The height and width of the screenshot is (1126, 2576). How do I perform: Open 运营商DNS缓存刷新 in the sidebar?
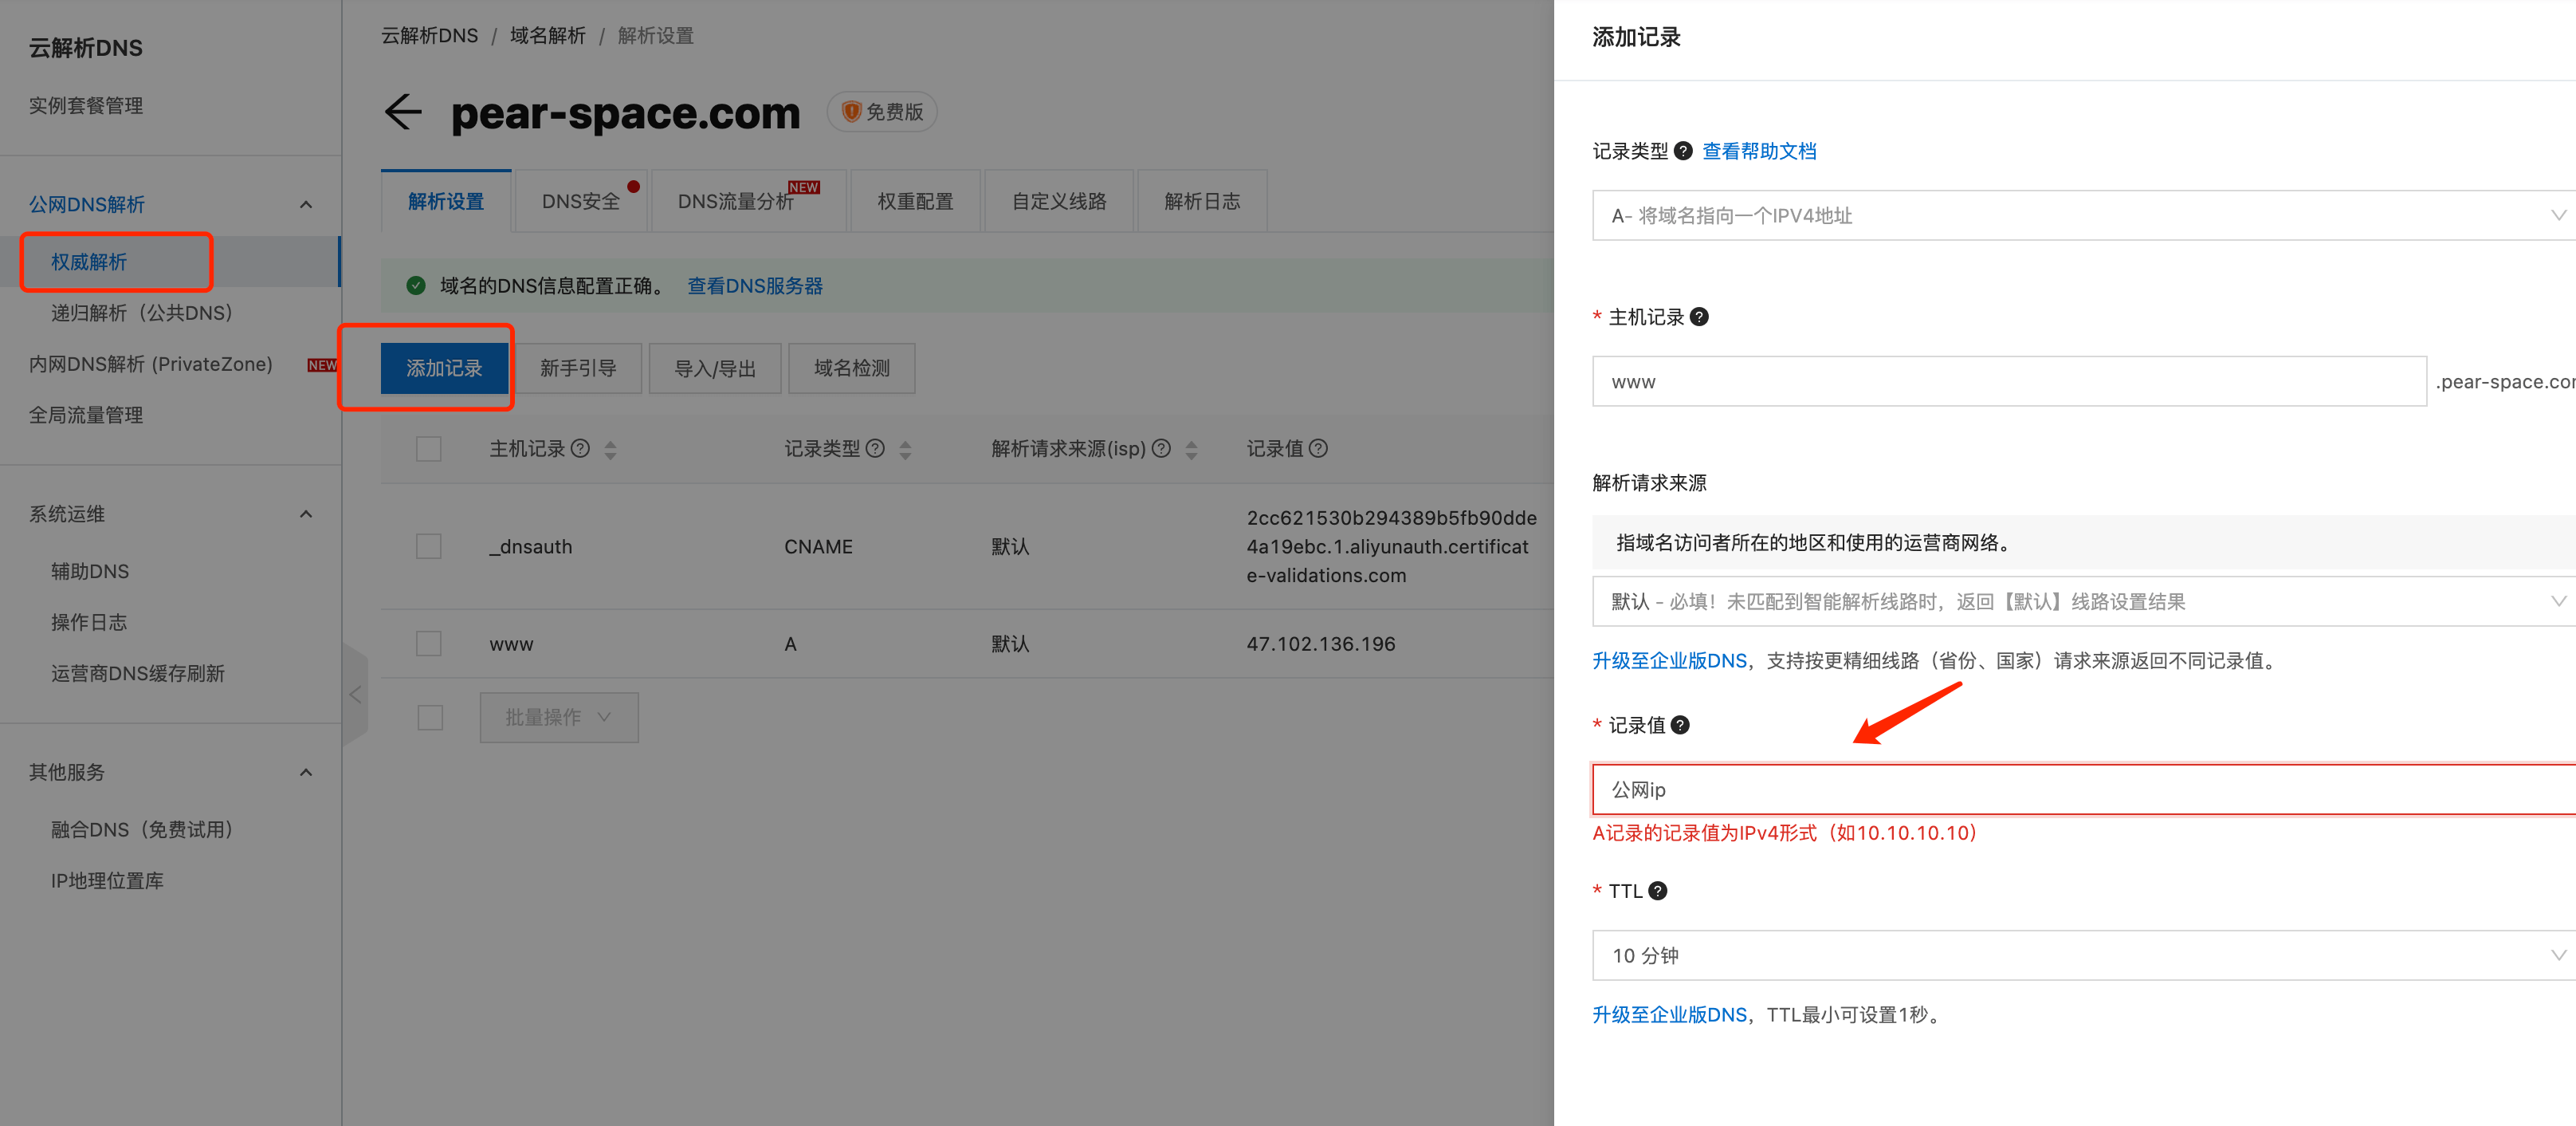click(138, 674)
